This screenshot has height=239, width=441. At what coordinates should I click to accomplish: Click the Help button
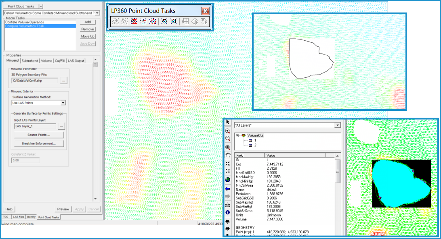pos(9,209)
